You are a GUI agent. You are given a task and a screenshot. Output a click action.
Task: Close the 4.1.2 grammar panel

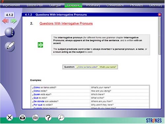coord(159,15)
